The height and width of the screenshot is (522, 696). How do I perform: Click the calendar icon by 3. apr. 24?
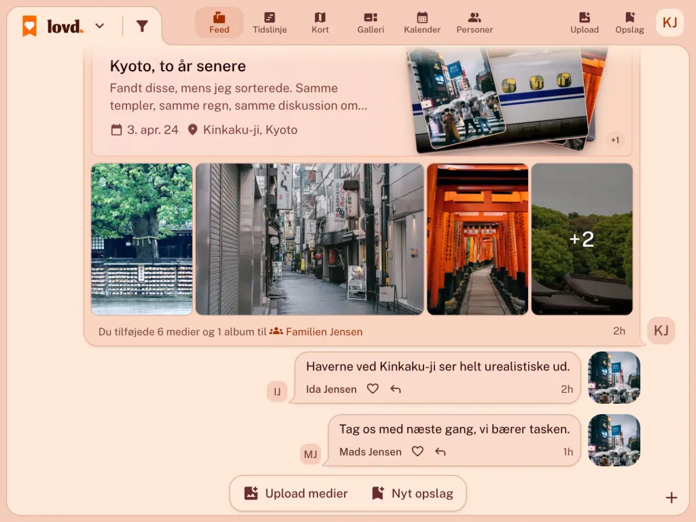pos(116,130)
